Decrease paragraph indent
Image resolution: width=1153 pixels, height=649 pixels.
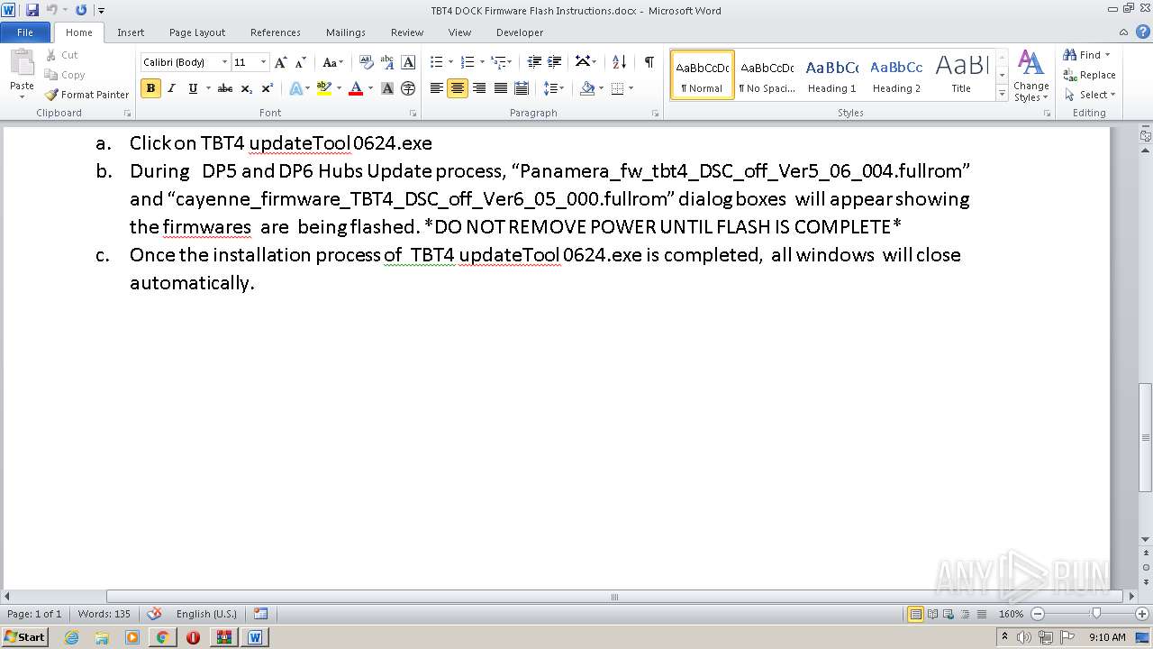click(x=534, y=62)
